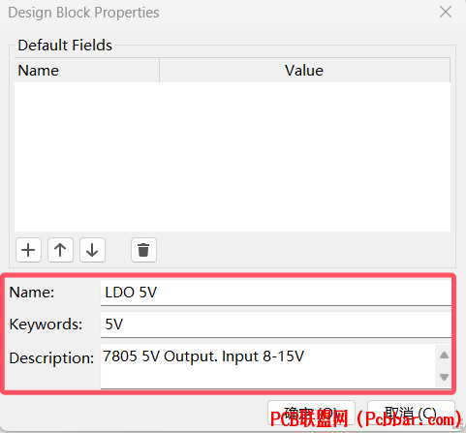Image resolution: width=466 pixels, height=433 pixels.
Task: Focus the Name field containing LDO 5V
Action: click(276, 293)
